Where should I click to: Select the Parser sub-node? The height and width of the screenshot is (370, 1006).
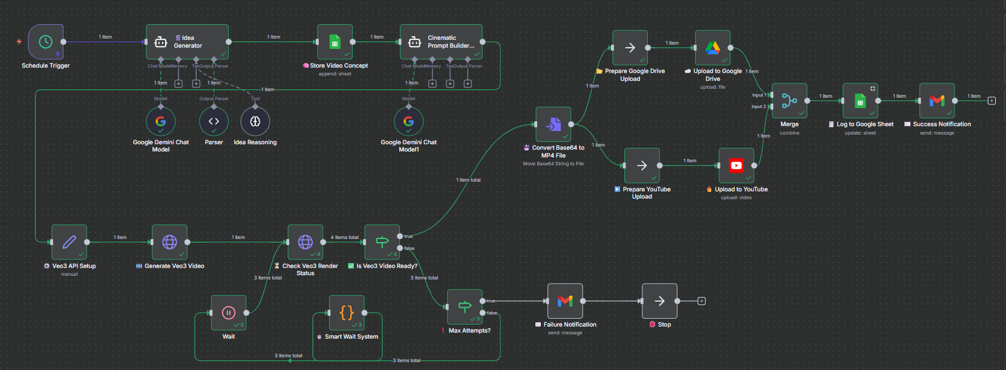[x=214, y=121]
